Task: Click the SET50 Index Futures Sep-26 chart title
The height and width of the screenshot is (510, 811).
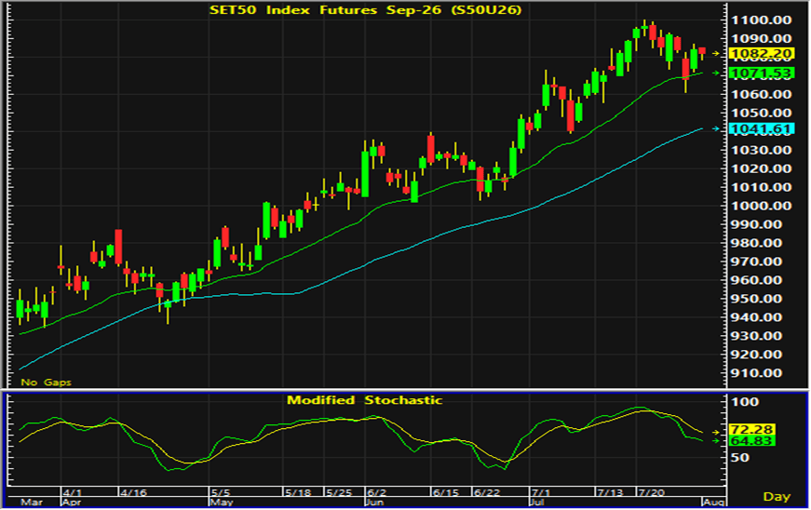Action: (x=365, y=9)
